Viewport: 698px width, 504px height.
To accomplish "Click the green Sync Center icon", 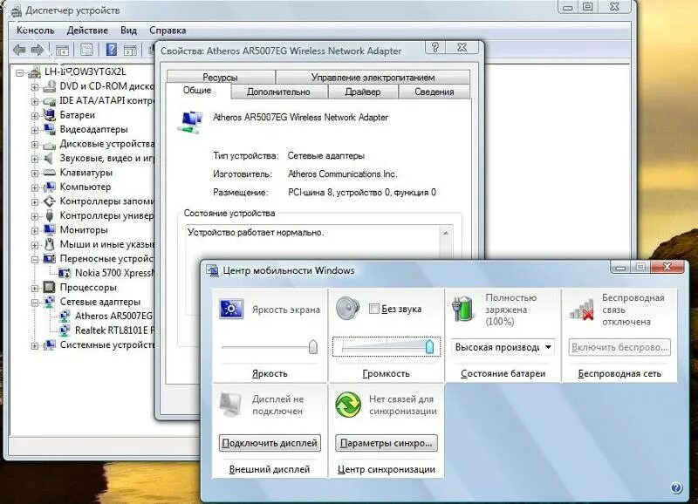I will pos(347,405).
